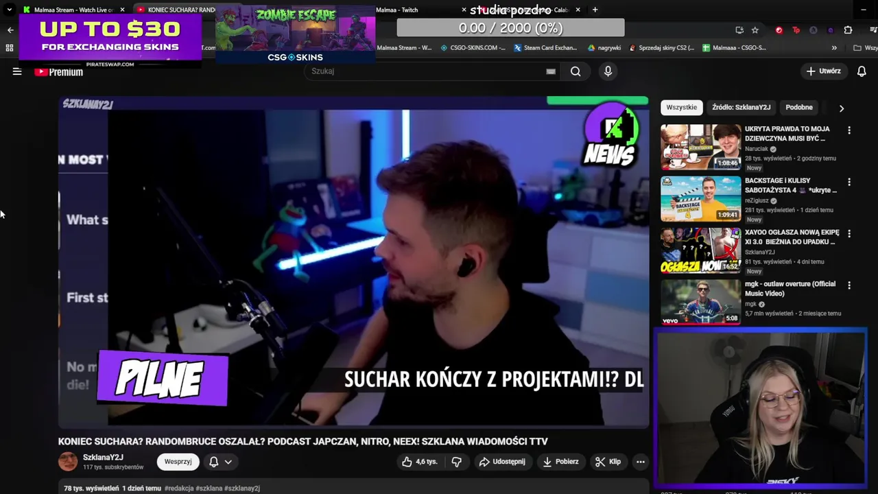Open options for XAYOO OGŁASZA suggestion
878x494 pixels.
click(849, 233)
